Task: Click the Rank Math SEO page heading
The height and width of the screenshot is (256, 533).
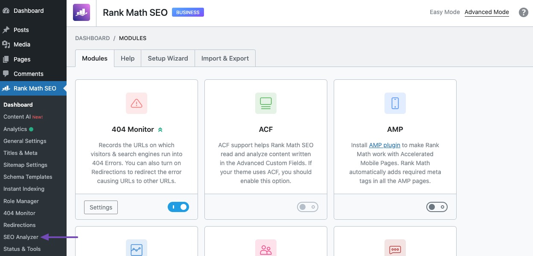Action: click(135, 12)
